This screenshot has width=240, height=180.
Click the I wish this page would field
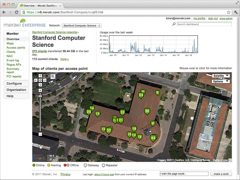pos(184,174)
